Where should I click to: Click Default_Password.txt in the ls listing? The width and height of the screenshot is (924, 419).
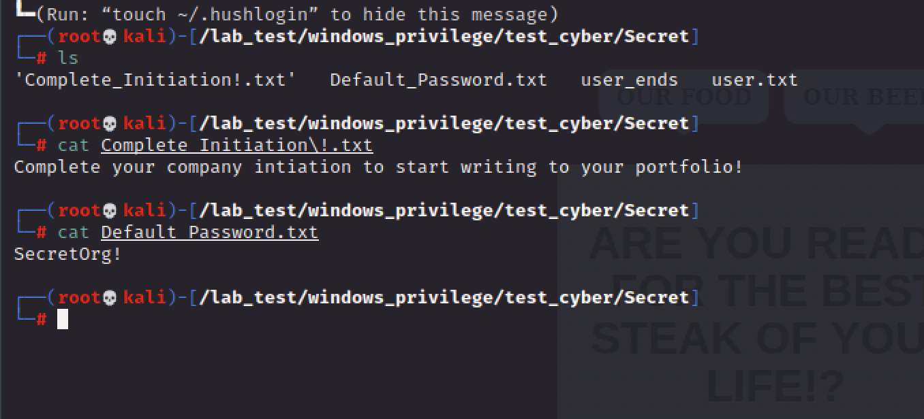click(438, 80)
